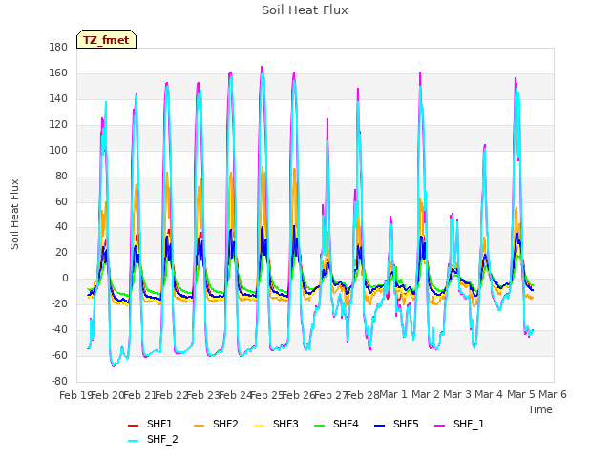Click the Feb 23 x-axis date label
Image resolution: width=611 pixels, height=458 pixels.
click(203, 395)
